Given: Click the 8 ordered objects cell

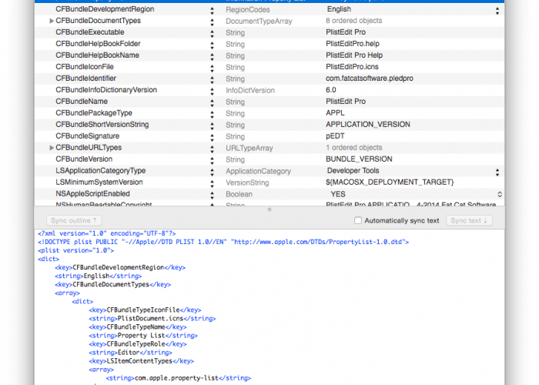Looking at the screenshot, I should coord(353,21).
